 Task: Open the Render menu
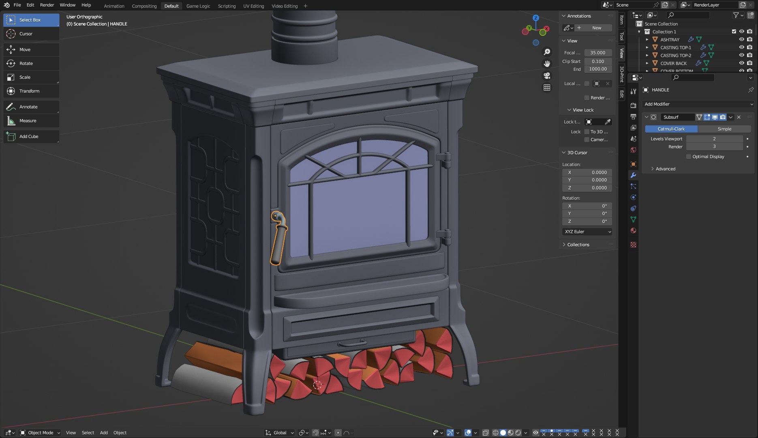tap(47, 5)
